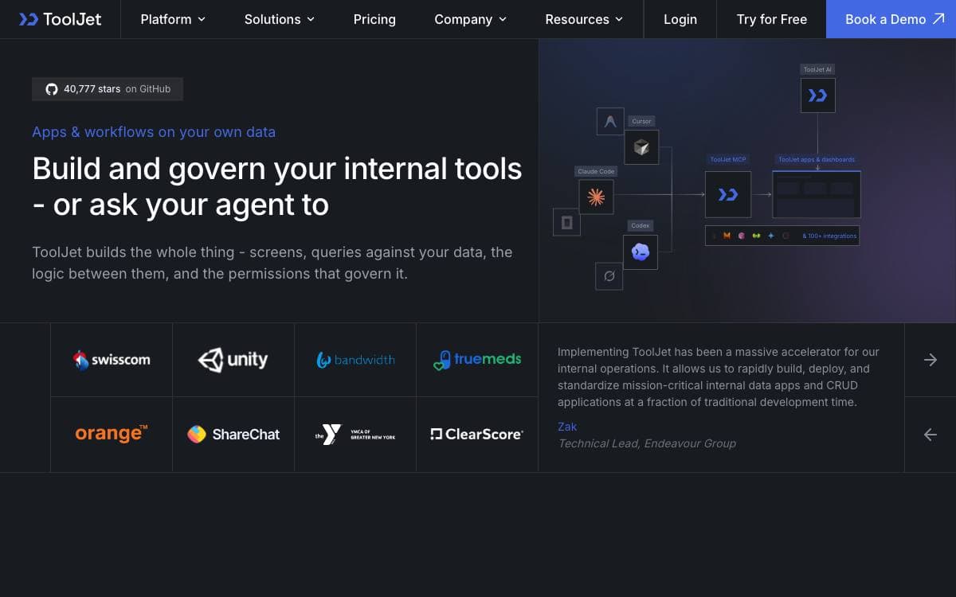Click the Book a Demo button
956x597 pixels.
pyautogui.click(x=891, y=19)
